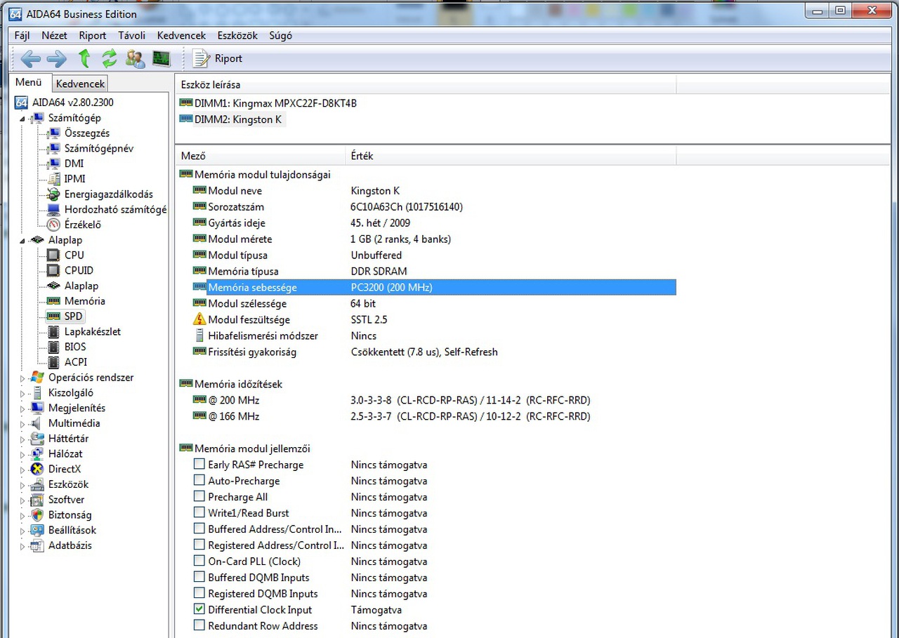Screen dimensions: 899x638
Task: Expand the Kiszolgáló tree node
Action: [22, 394]
